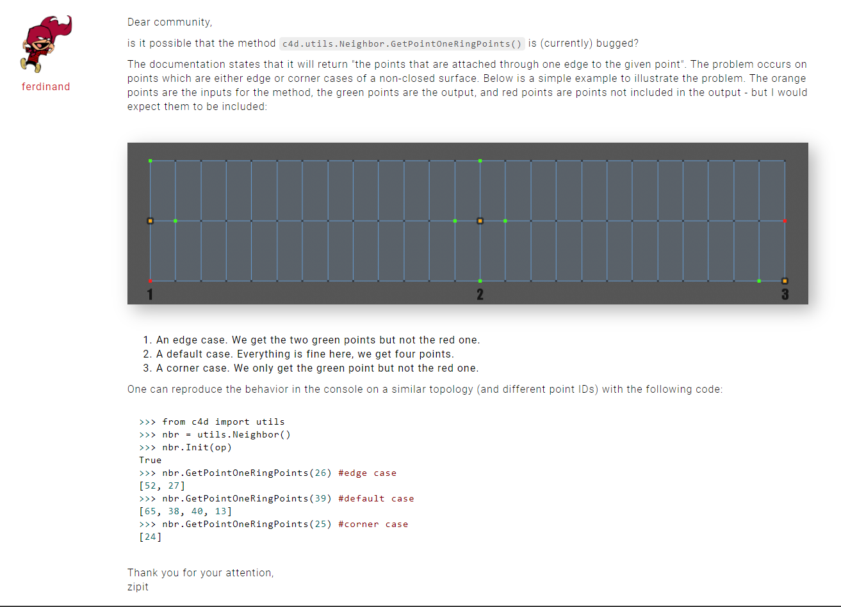Viewport: 841px width, 607px height.
Task: Select the 'Dear community,' greeting text
Action: tap(170, 22)
